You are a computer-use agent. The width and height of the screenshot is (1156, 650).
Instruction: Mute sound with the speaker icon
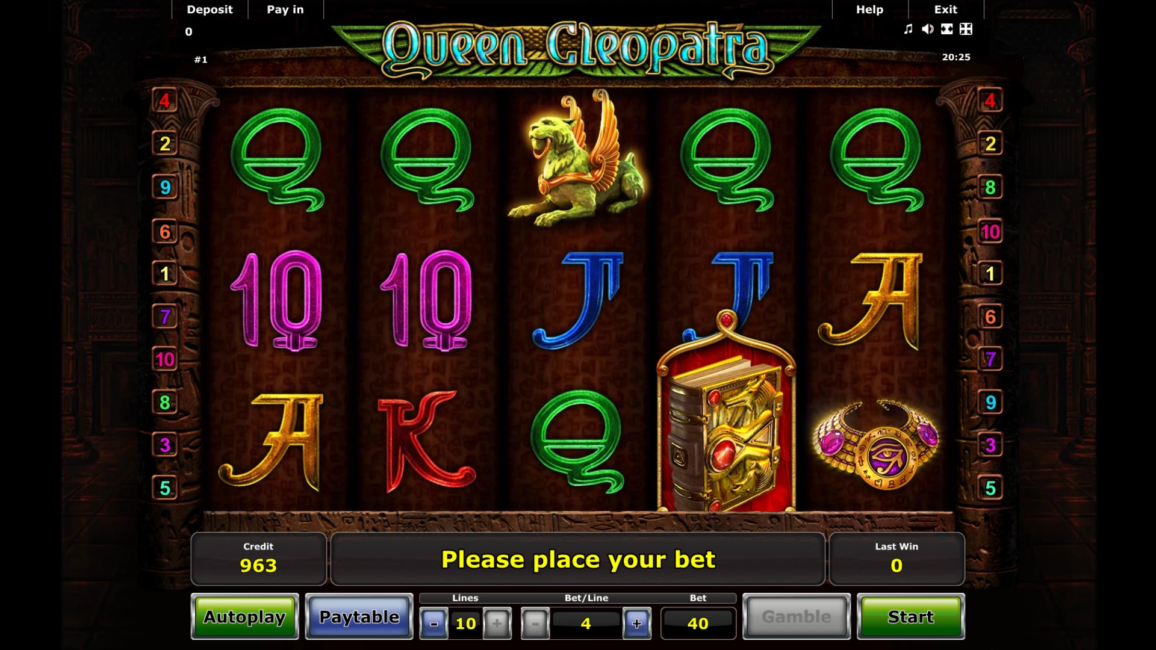click(928, 29)
